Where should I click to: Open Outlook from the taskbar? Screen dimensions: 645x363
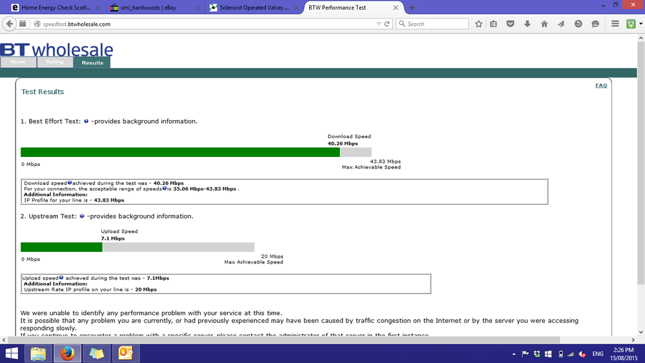126,353
